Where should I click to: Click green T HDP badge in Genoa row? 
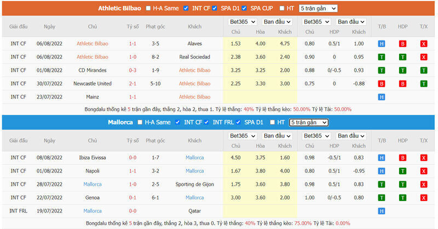402,198
